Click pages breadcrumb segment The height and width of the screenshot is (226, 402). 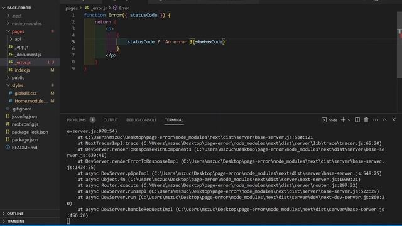pyautogui.click(x=71, y=8)
